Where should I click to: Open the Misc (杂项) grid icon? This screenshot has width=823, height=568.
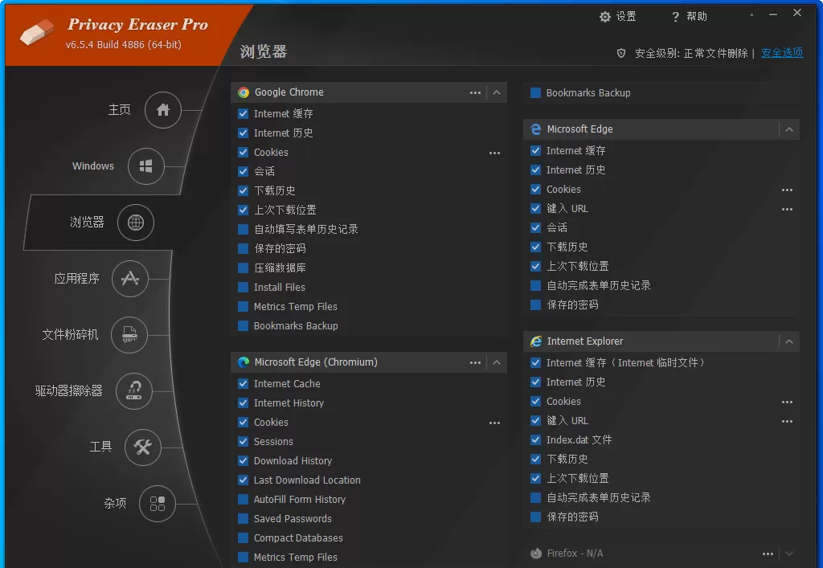click(x=157, y=504)
